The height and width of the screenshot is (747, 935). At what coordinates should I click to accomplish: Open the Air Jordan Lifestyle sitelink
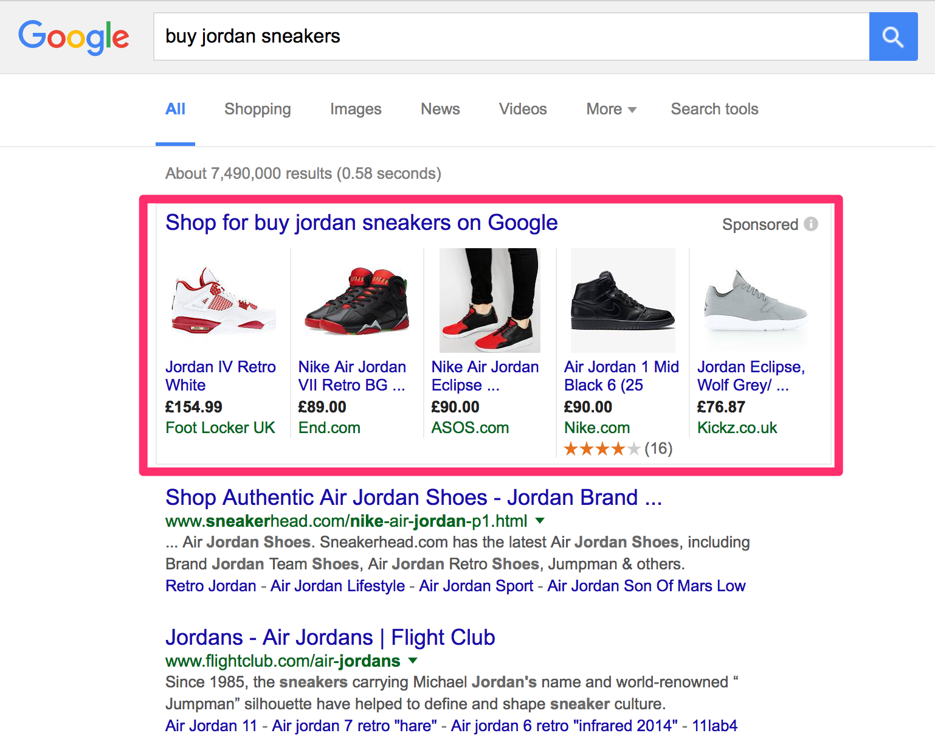[x=338, y=586]
